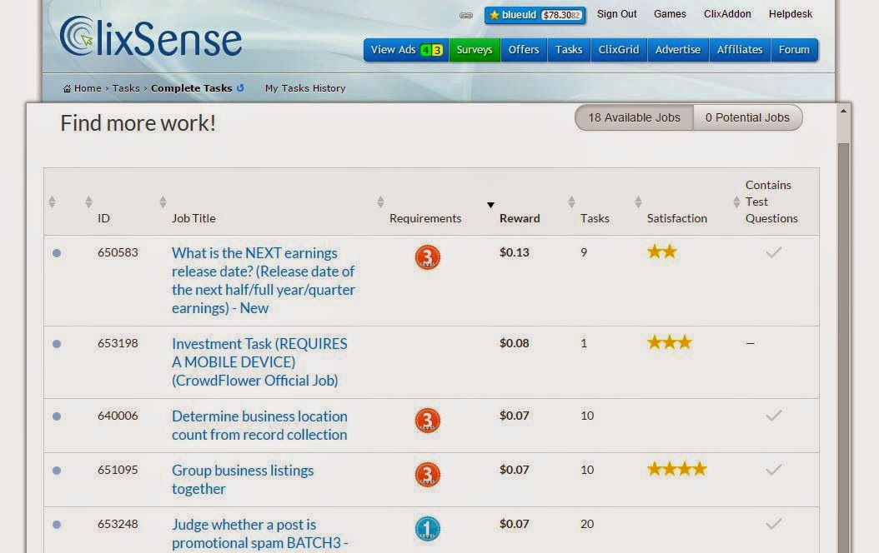This screenshot has height=553, width=879.
Task: Sort by first status column arrows
Action: [x=53, y=202]
